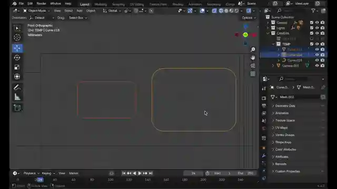Screen dimensions: 337x189
Task: Uncheck the CAMERA collection checkbox
Action: coord(312,33)
